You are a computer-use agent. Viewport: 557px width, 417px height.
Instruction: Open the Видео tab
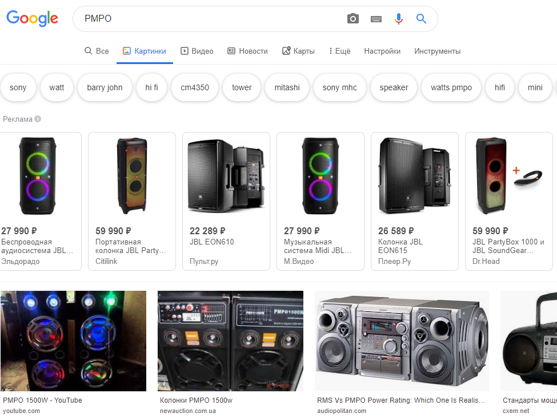tap(197, 51)
